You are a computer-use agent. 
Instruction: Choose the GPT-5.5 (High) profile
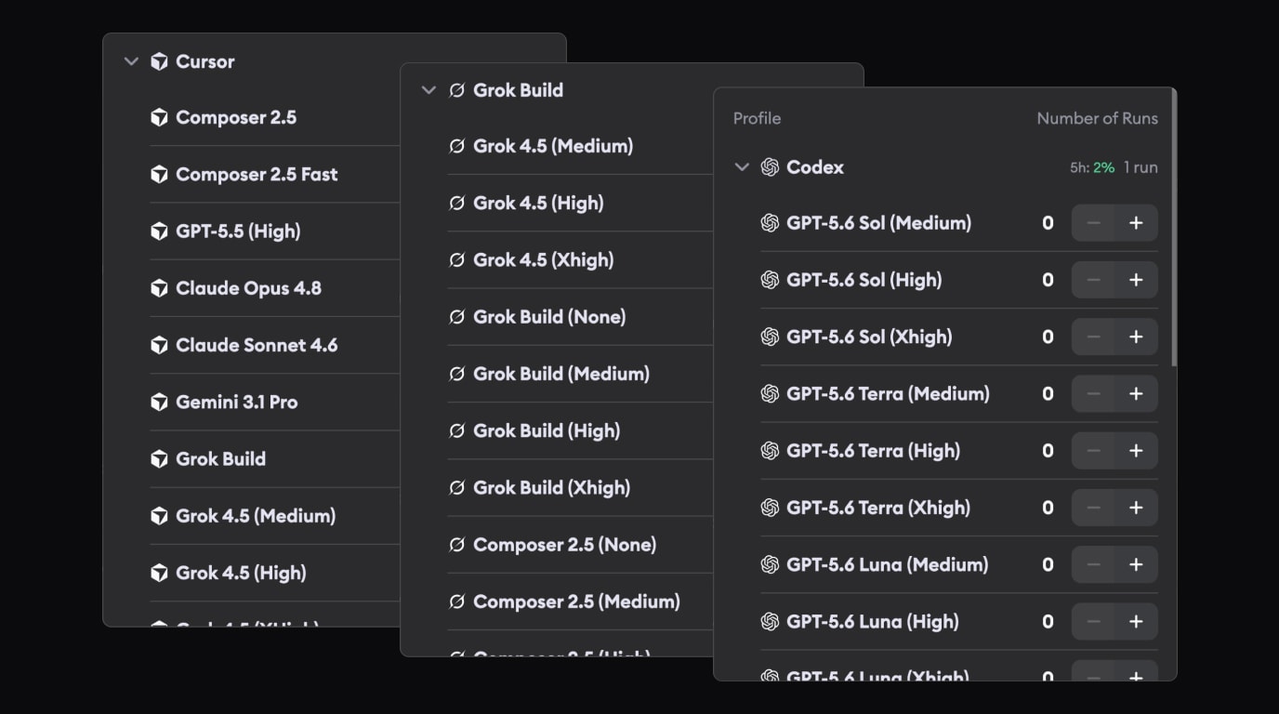coord(238,231)
